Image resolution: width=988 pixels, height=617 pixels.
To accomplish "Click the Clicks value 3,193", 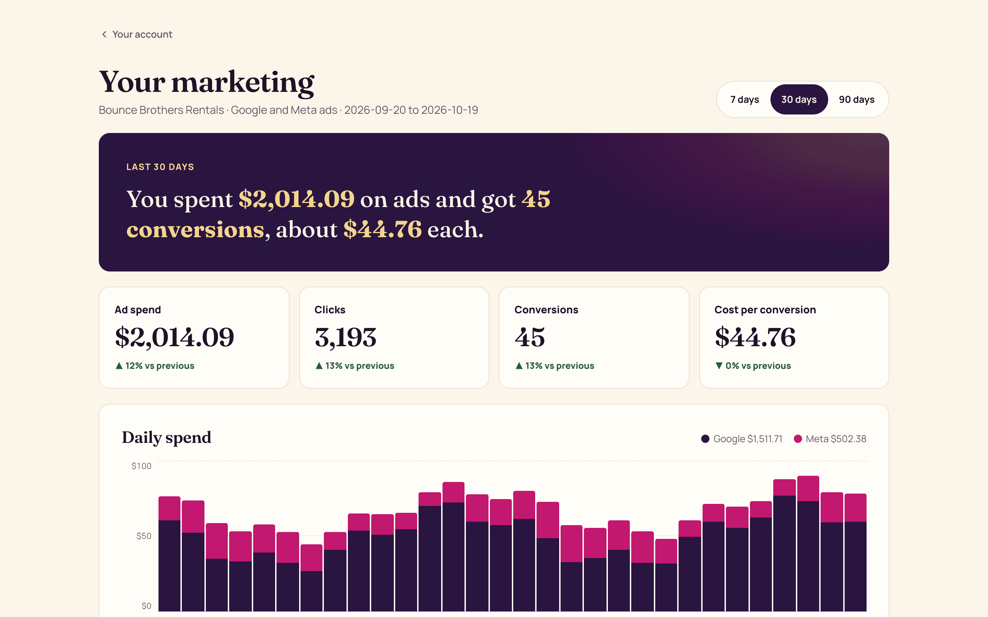I will pos(345,338).
